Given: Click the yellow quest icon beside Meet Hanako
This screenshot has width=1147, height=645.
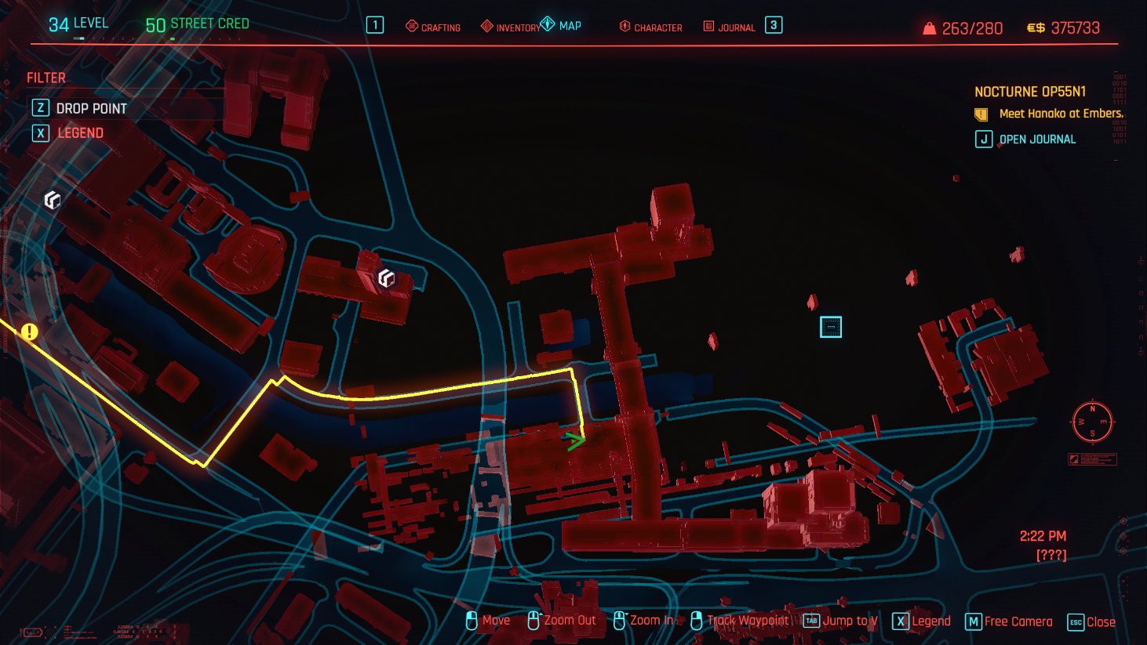Looking at the screenshot, I should coord(981,114).
